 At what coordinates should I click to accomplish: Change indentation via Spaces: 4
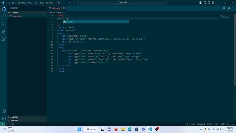coord(201,124)
